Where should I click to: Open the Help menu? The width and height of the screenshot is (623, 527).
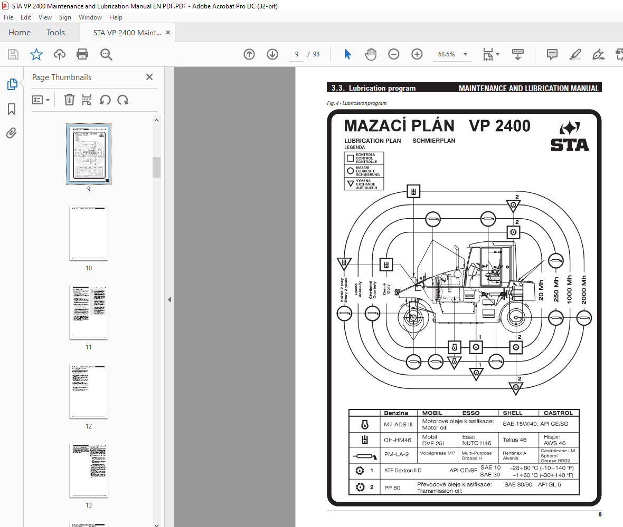pos(116,17)
